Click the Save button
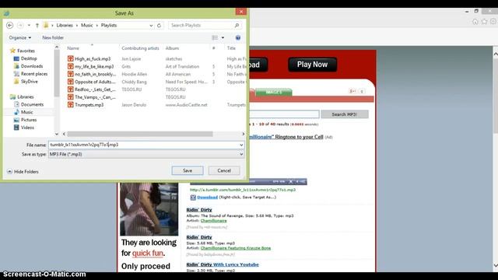Image resolution: width=498 pixels, height=280 pixels. click(x=188, y=170)
